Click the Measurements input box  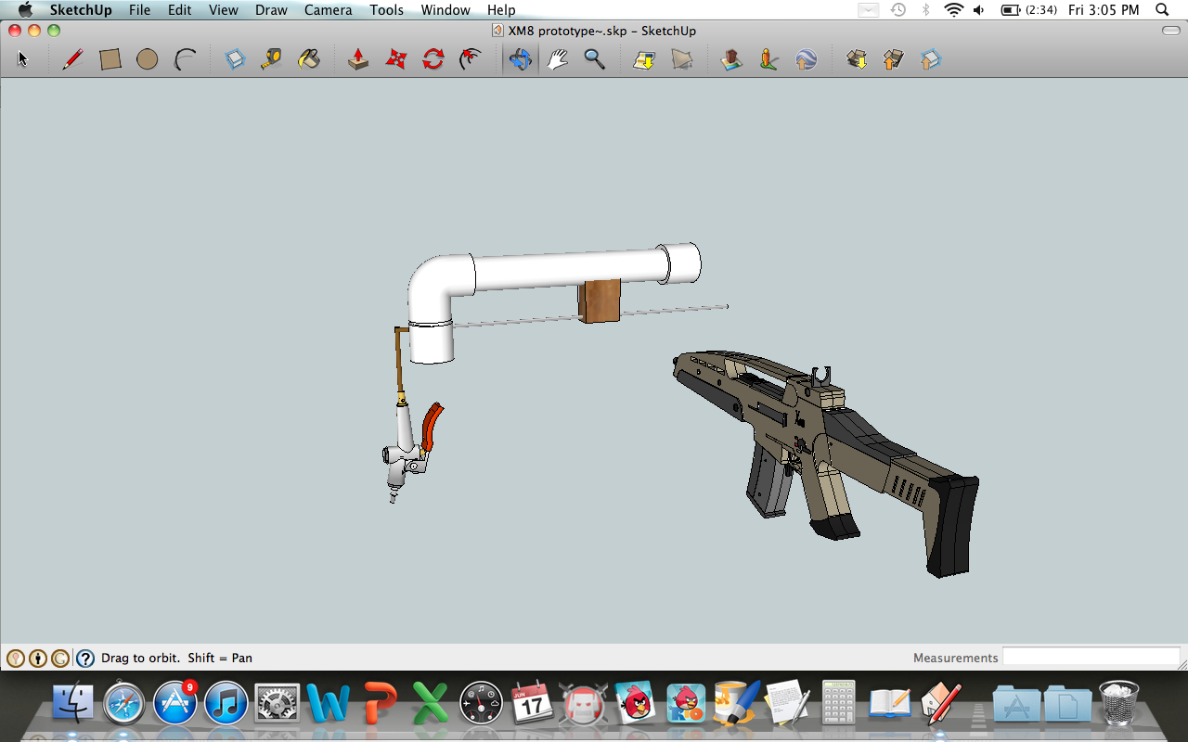pos(1091,657)
